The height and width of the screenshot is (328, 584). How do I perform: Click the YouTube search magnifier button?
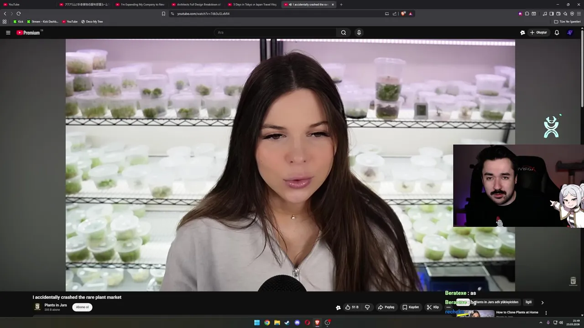point(344,32)
